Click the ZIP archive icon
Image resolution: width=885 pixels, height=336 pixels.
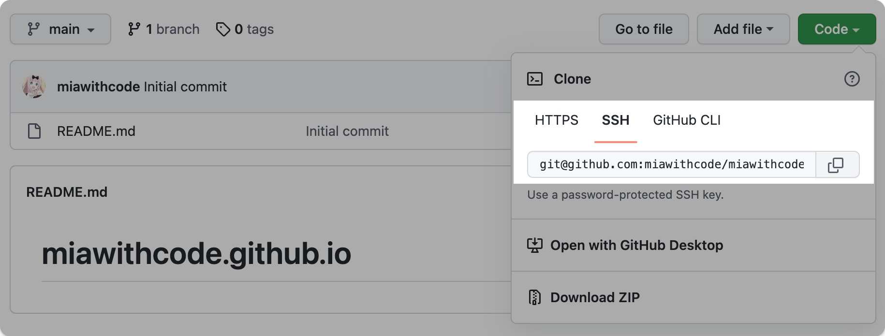click(x=534, y=297)
